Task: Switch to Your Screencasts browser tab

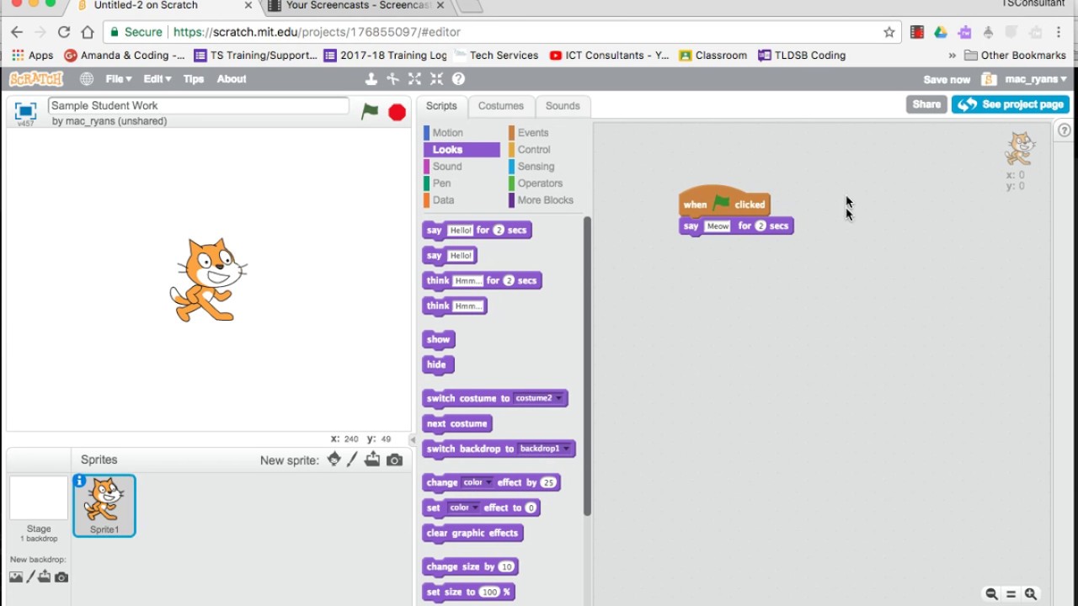Action: 359,6
